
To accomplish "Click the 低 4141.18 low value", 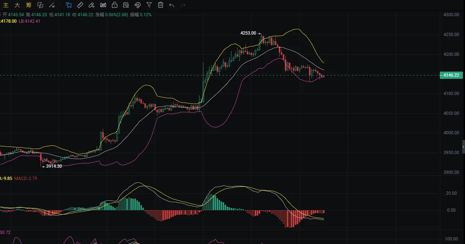I will (x=60, y=15).
